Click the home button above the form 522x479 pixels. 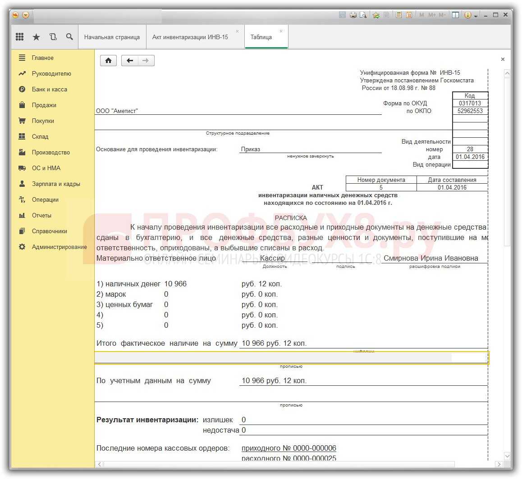[x=108, y=61]
